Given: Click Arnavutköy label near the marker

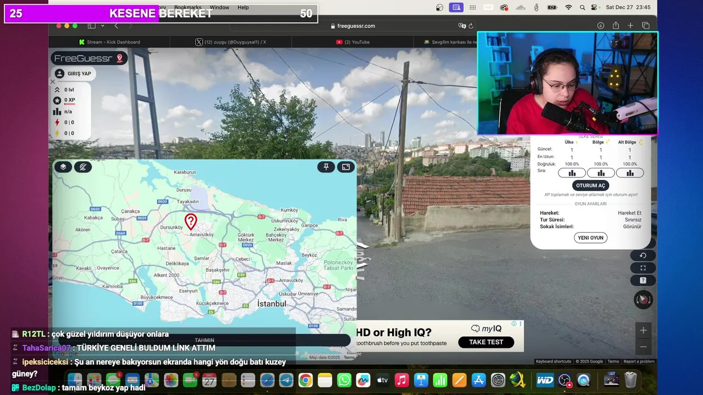Looking at the screenshot, I should coord(201,234).
